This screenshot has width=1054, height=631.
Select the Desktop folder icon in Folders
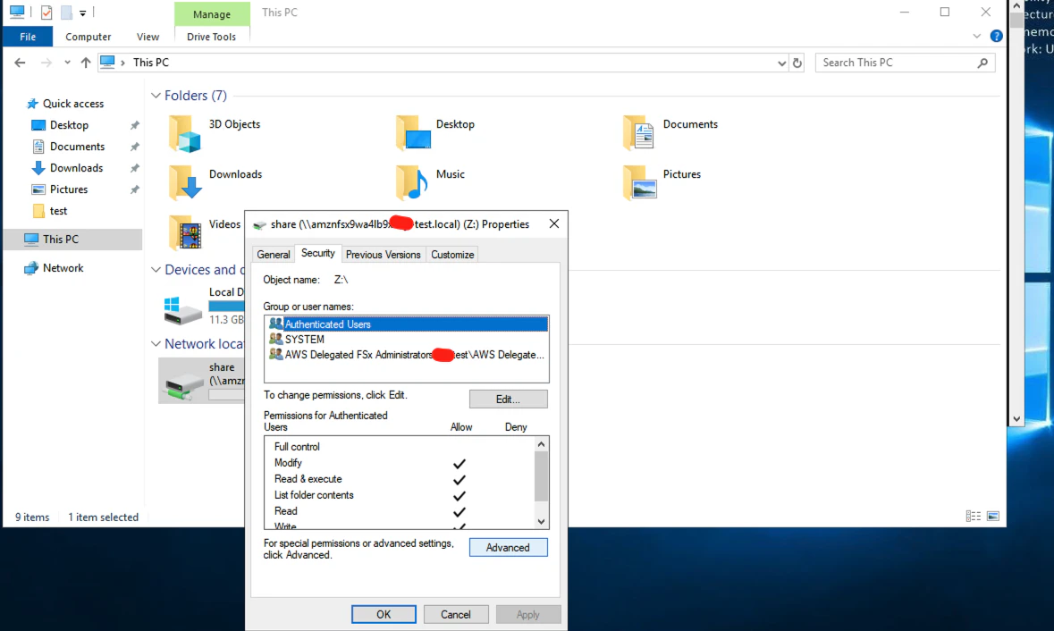(x=413, y=133)
